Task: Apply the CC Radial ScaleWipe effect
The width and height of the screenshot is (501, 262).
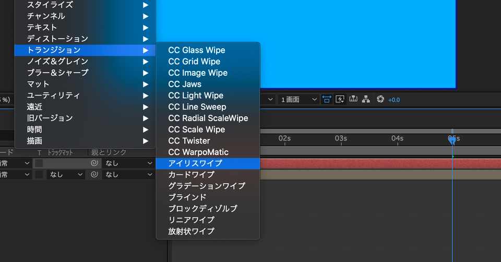Action: tap(208, 118)
